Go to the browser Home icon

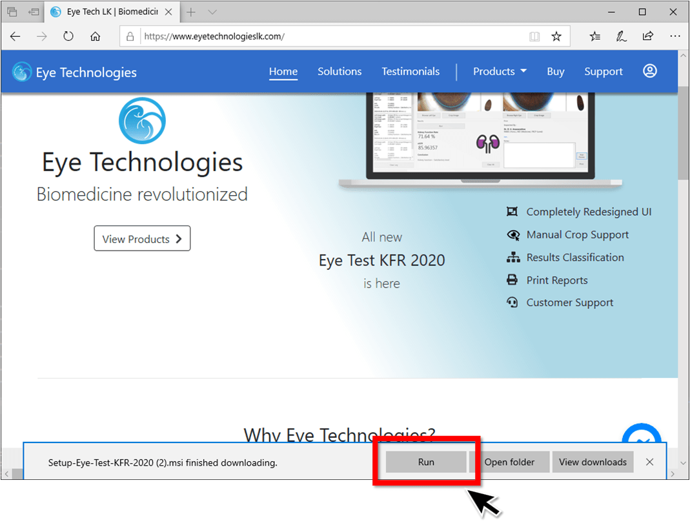95,37
